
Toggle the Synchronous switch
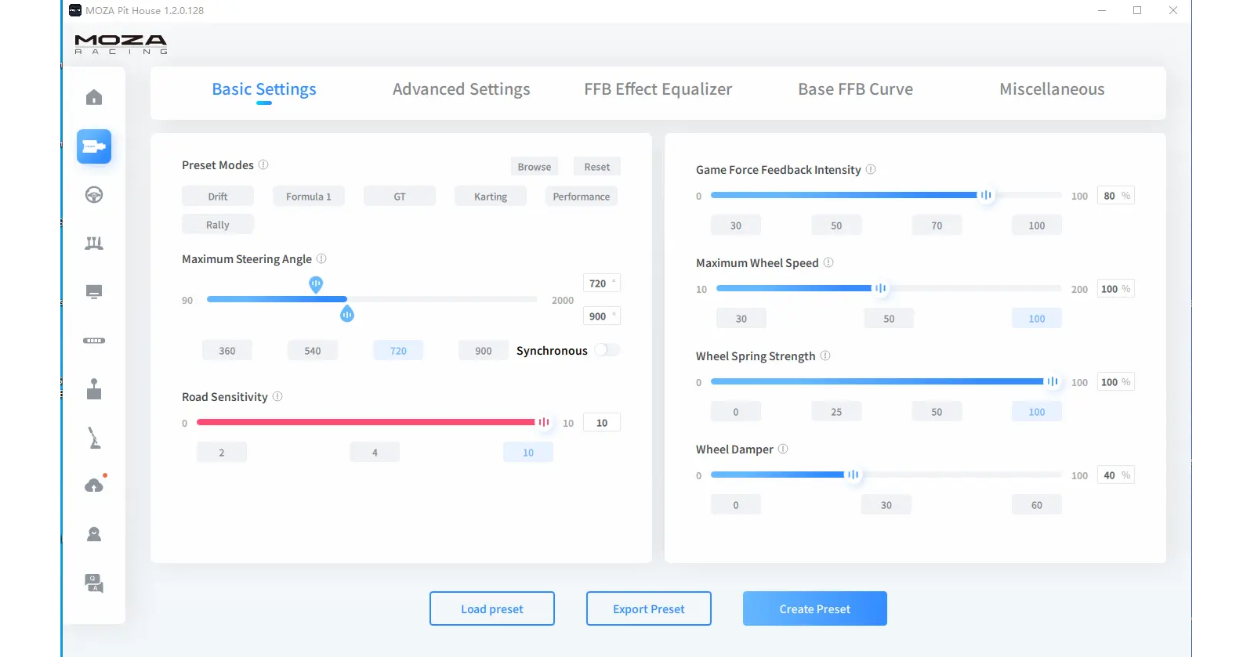click(607, 350)
